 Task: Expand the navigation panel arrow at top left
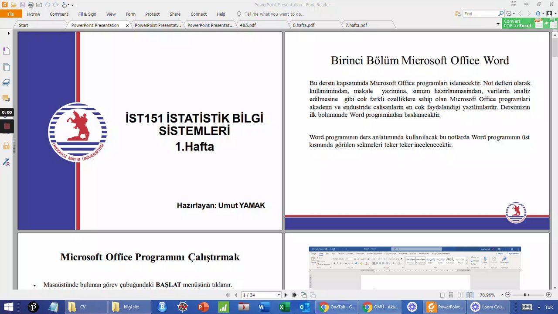pyautogui.click(x=8, y=33)
